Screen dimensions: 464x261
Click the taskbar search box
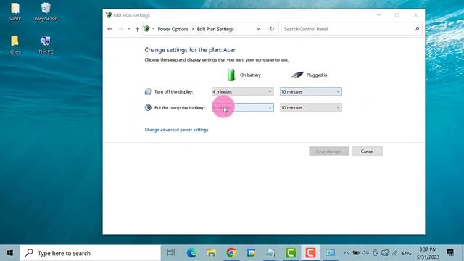(x=90, y=253)
